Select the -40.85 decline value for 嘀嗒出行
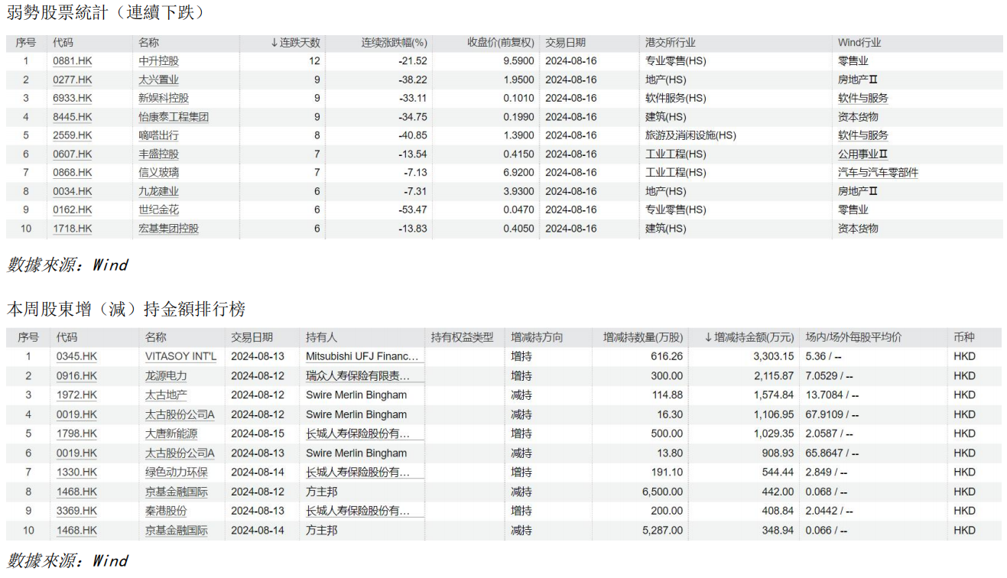The image size is (1007, 578). (x=414, y=135)
